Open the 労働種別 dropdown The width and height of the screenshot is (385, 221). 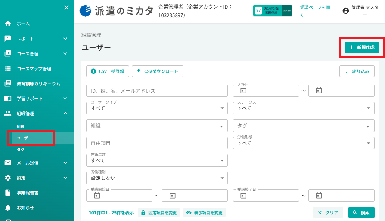[x=157, y=178]
